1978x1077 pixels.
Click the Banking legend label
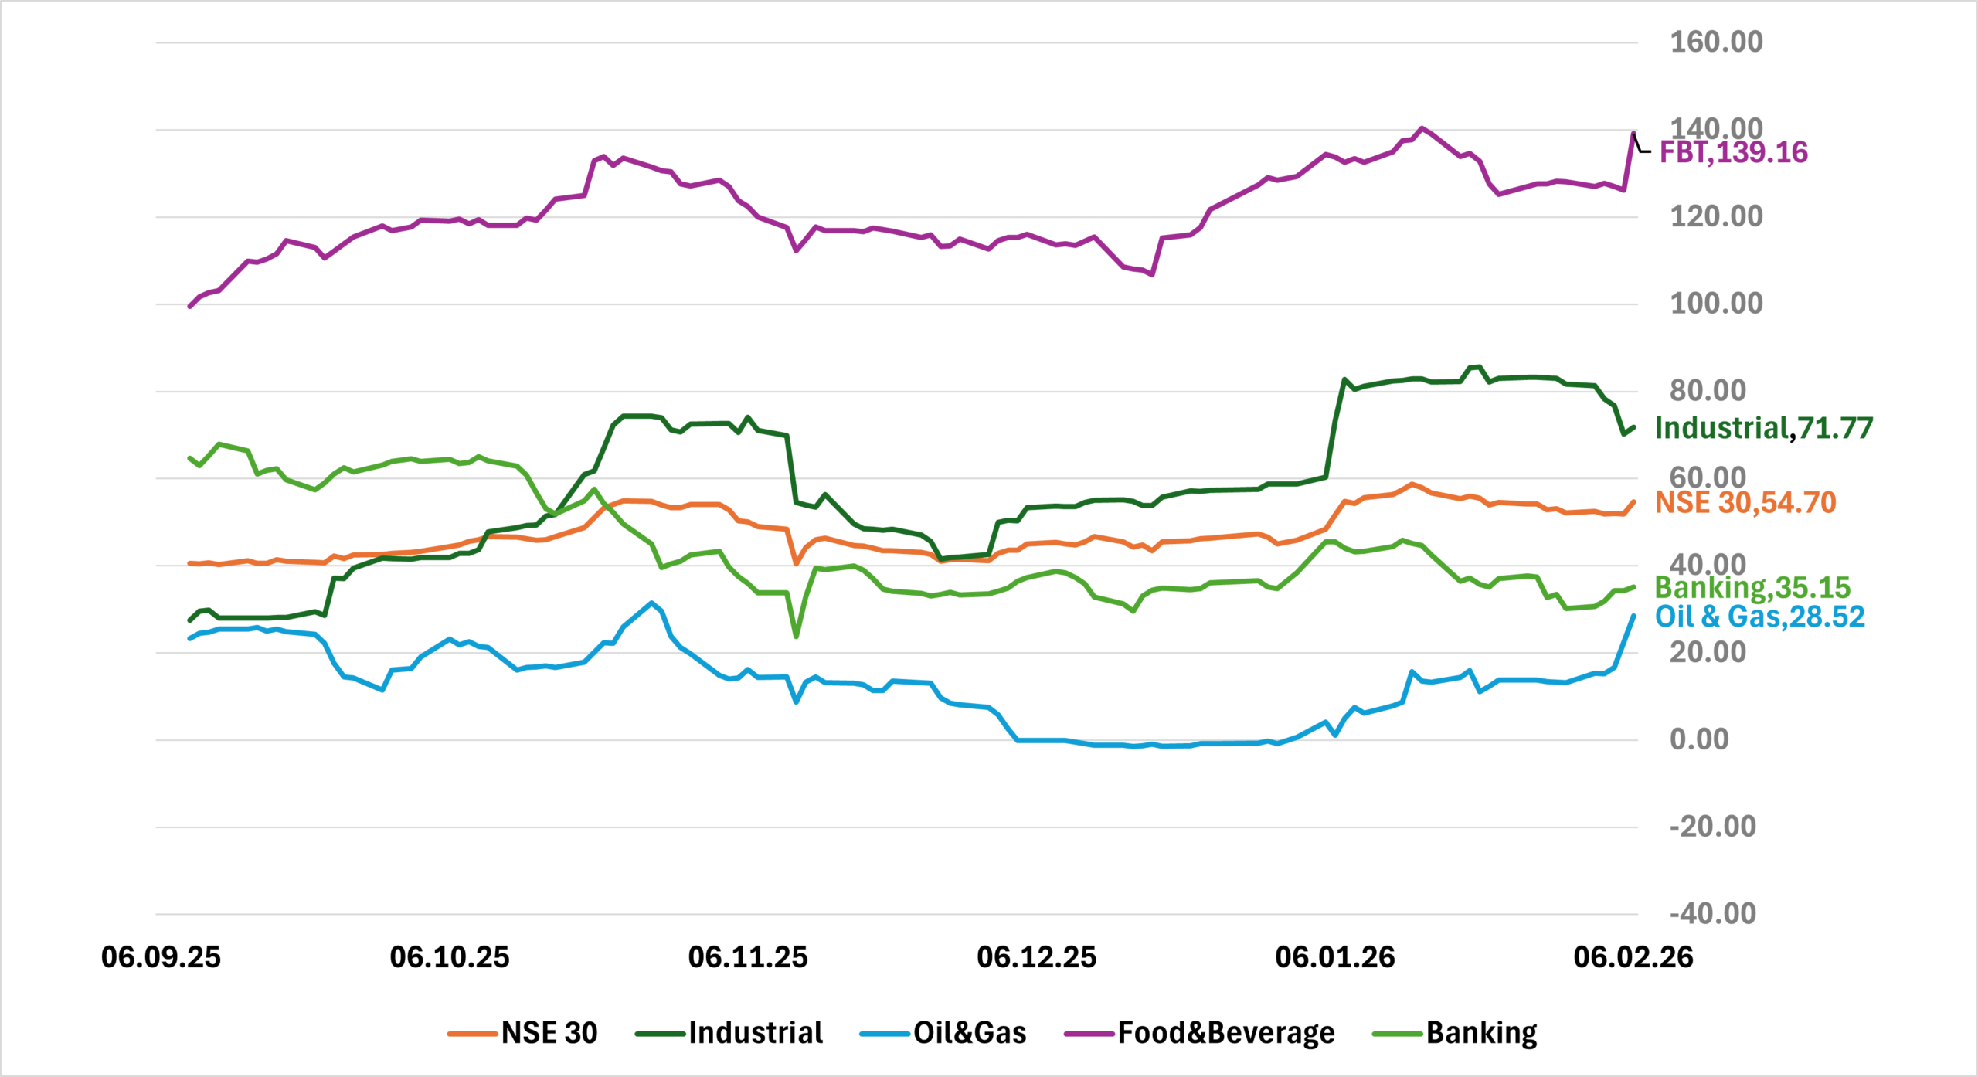[x=1480, y=1033]
